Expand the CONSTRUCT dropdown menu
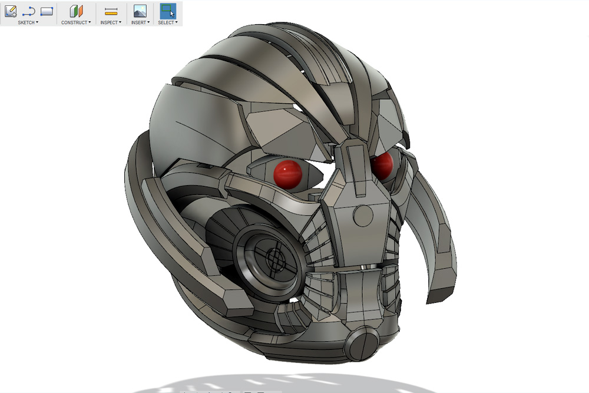Screen dimensions: 589x393 [x=76, y=22]
